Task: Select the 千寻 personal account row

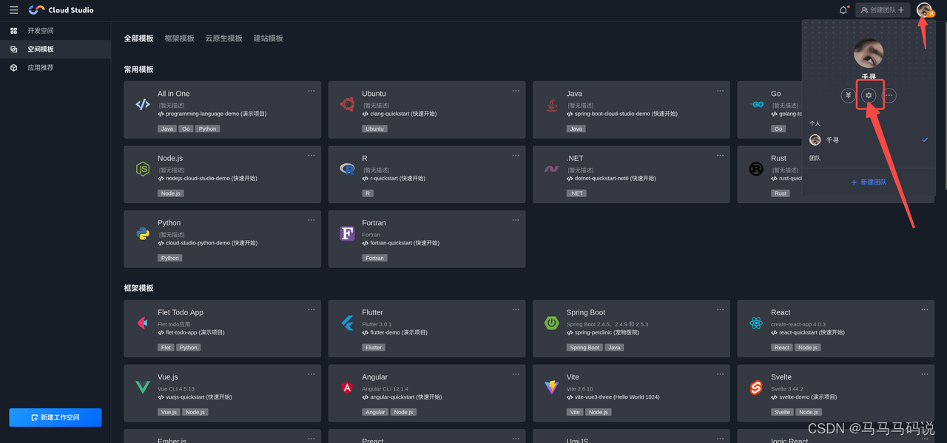Action: (x=869, y=140)
